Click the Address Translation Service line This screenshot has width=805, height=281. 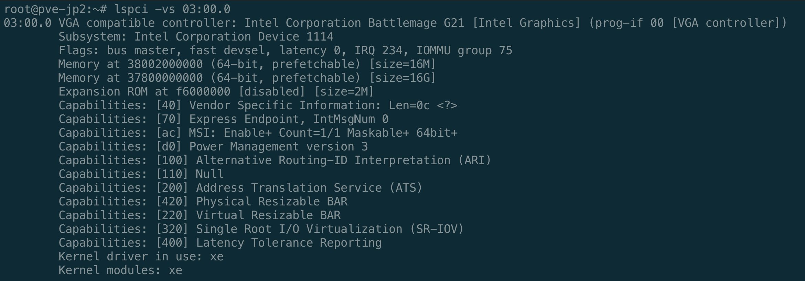click(x=289, y=188)
